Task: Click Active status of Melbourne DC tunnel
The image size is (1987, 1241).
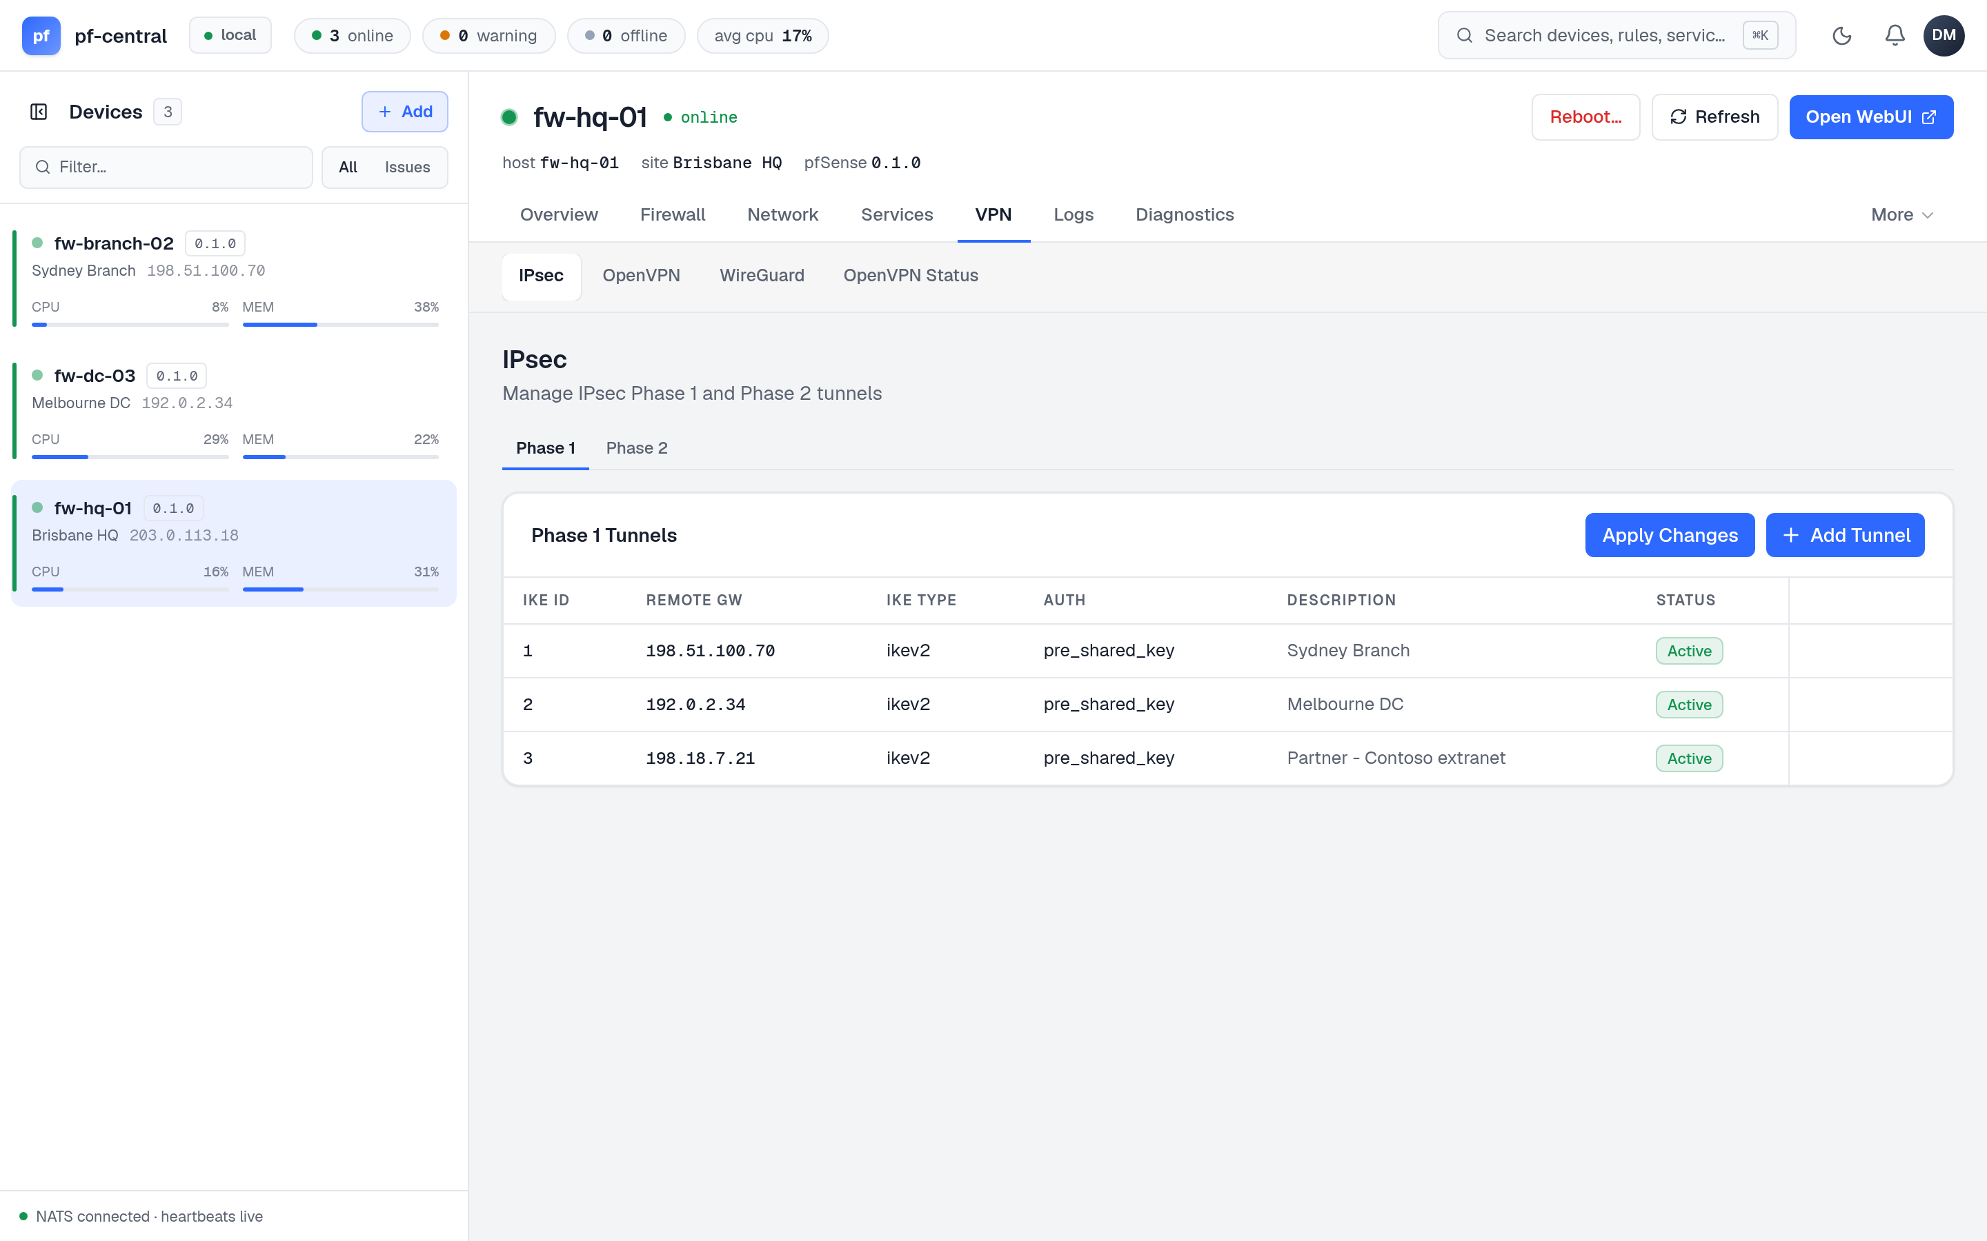Action: click(1689, 705)
